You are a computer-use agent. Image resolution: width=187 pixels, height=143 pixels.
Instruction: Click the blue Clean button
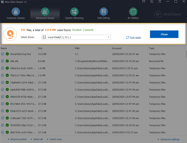(x=164, y=34)
